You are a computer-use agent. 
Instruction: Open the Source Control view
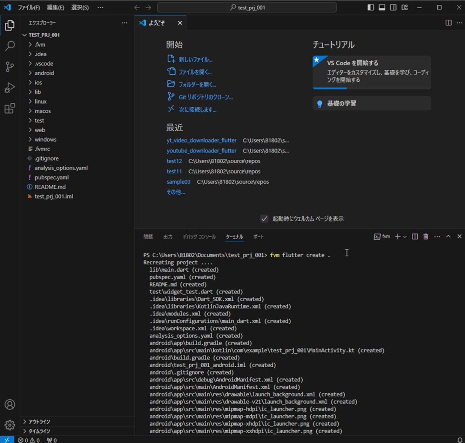[x=10, y=67]
